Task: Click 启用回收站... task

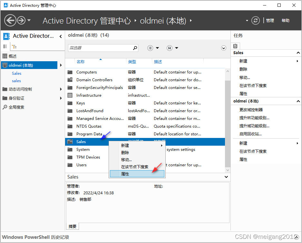Action: (250, 134)
